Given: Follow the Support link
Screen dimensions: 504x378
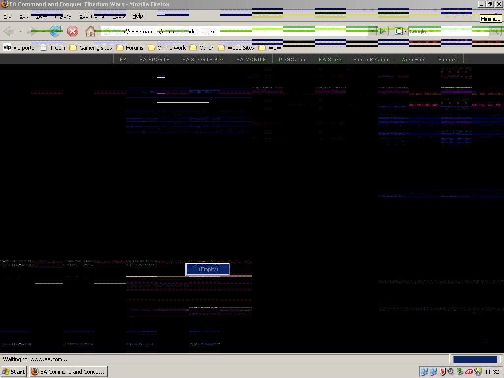Looking at the screenshot, I should coord(448,59).
